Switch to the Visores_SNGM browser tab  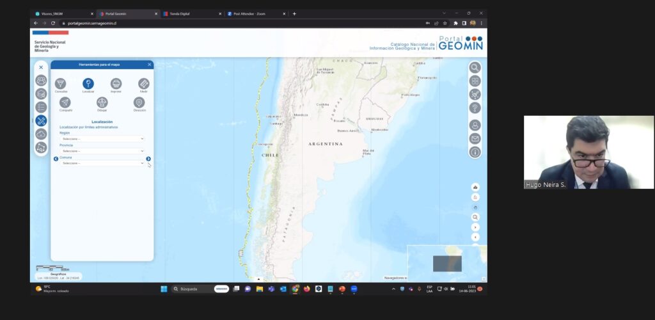coord(61,13)
